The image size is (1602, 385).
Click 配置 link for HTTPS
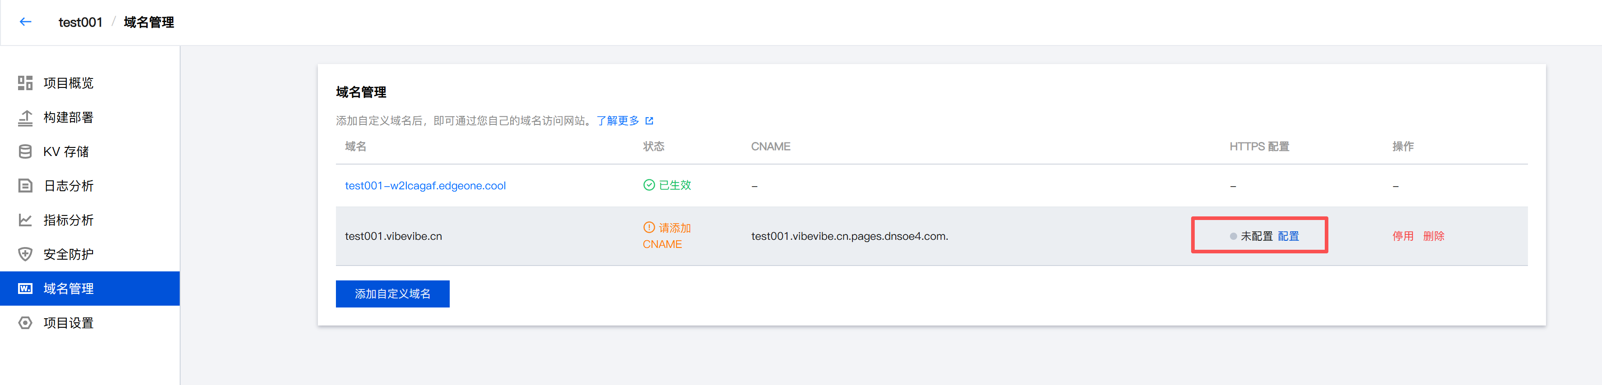(1289, 236)
